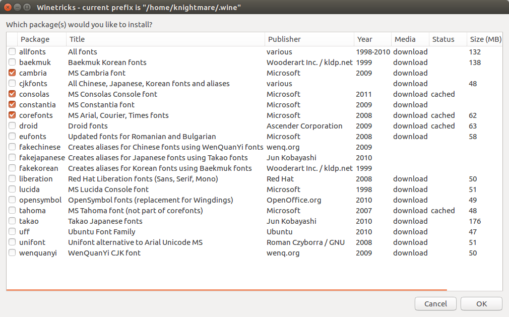Enable the wenquanyi checkbox
Screen dimensions: 509x317
[12, 253]
